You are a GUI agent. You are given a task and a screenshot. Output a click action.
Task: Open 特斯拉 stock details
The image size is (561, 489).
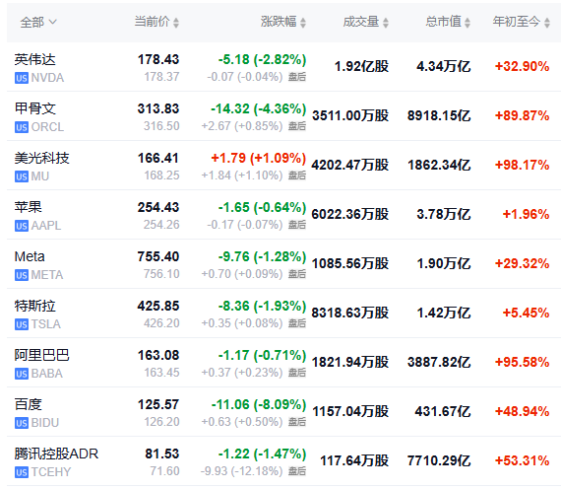click(x=35, y=306)
